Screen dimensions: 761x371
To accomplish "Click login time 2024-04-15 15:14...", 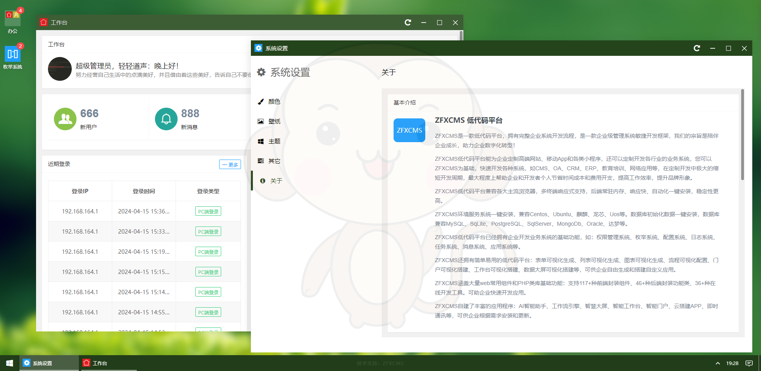I will pyautogui.click(x=144, y=292).
